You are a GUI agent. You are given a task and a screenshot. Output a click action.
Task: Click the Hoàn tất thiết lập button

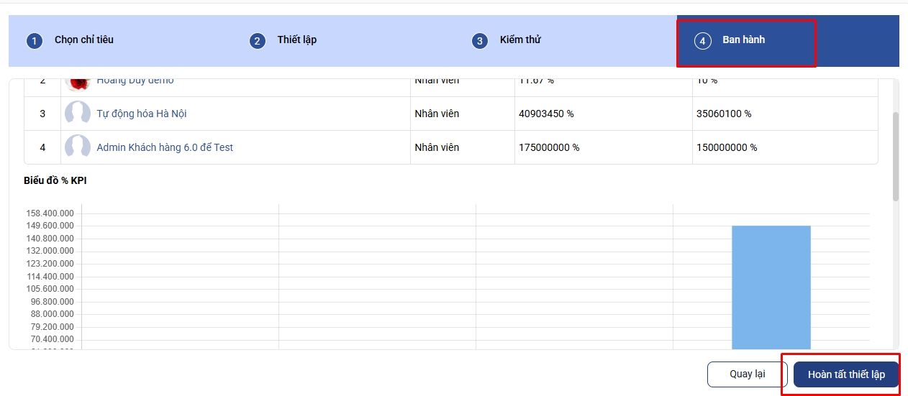point(846,374)
